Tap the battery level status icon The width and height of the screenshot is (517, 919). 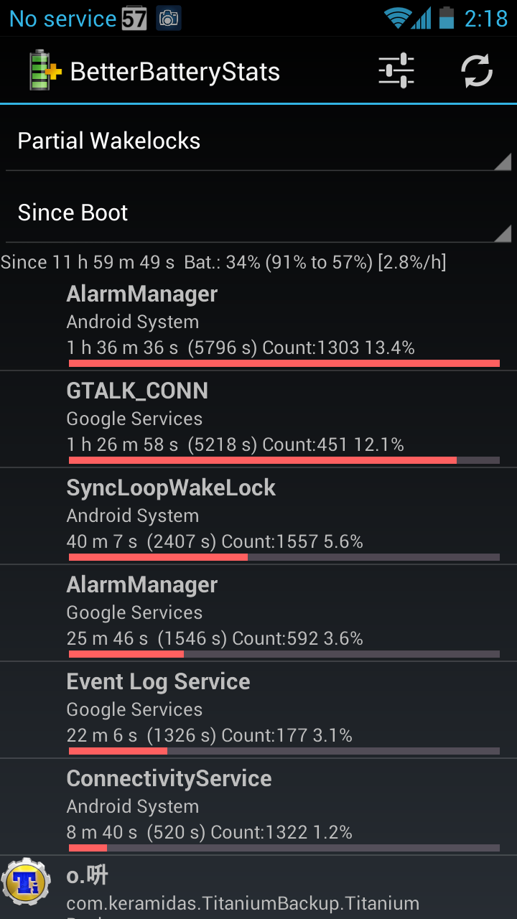(x=447, y=18)
